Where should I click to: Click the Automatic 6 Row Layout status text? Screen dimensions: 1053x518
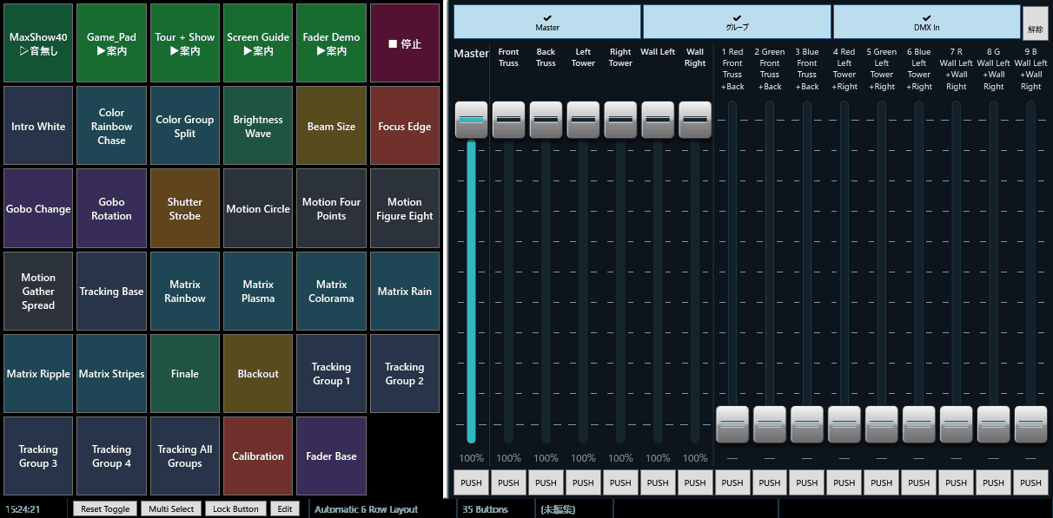click(x=366, y=509)
